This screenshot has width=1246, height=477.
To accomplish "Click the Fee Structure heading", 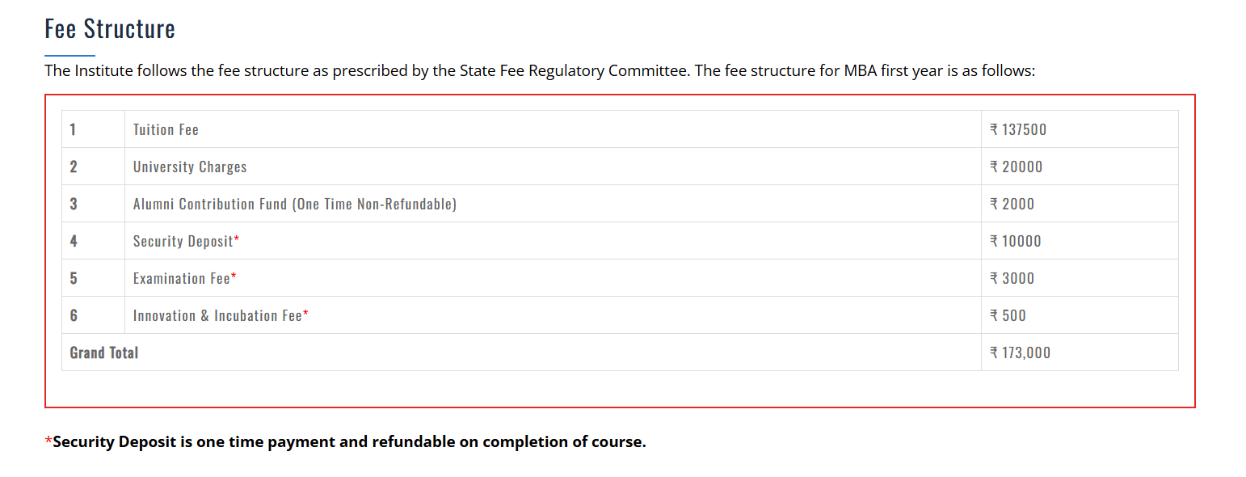I will pyautogui.click(x=110, y=29).
